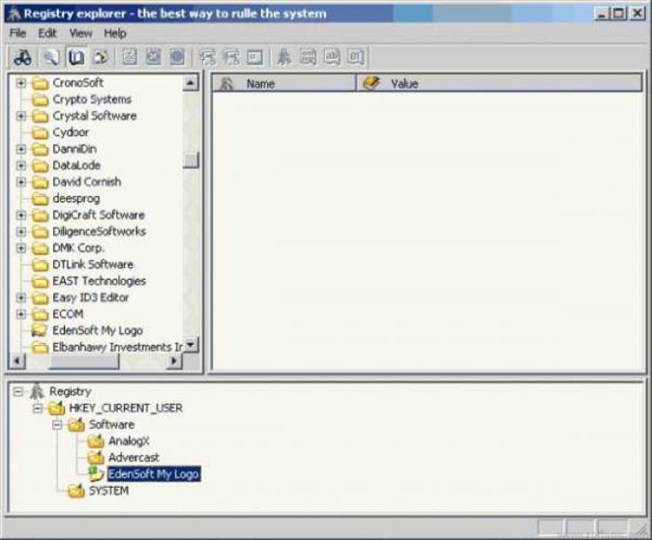Click the magnifying glass toolbar icon
Screen dimensions: 652x540
point(52,58)
